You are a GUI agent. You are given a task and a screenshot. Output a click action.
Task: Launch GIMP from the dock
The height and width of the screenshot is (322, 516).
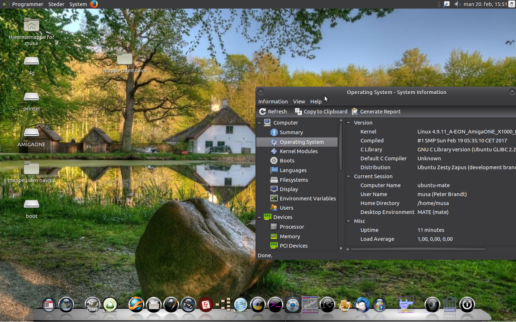(92, 305)
